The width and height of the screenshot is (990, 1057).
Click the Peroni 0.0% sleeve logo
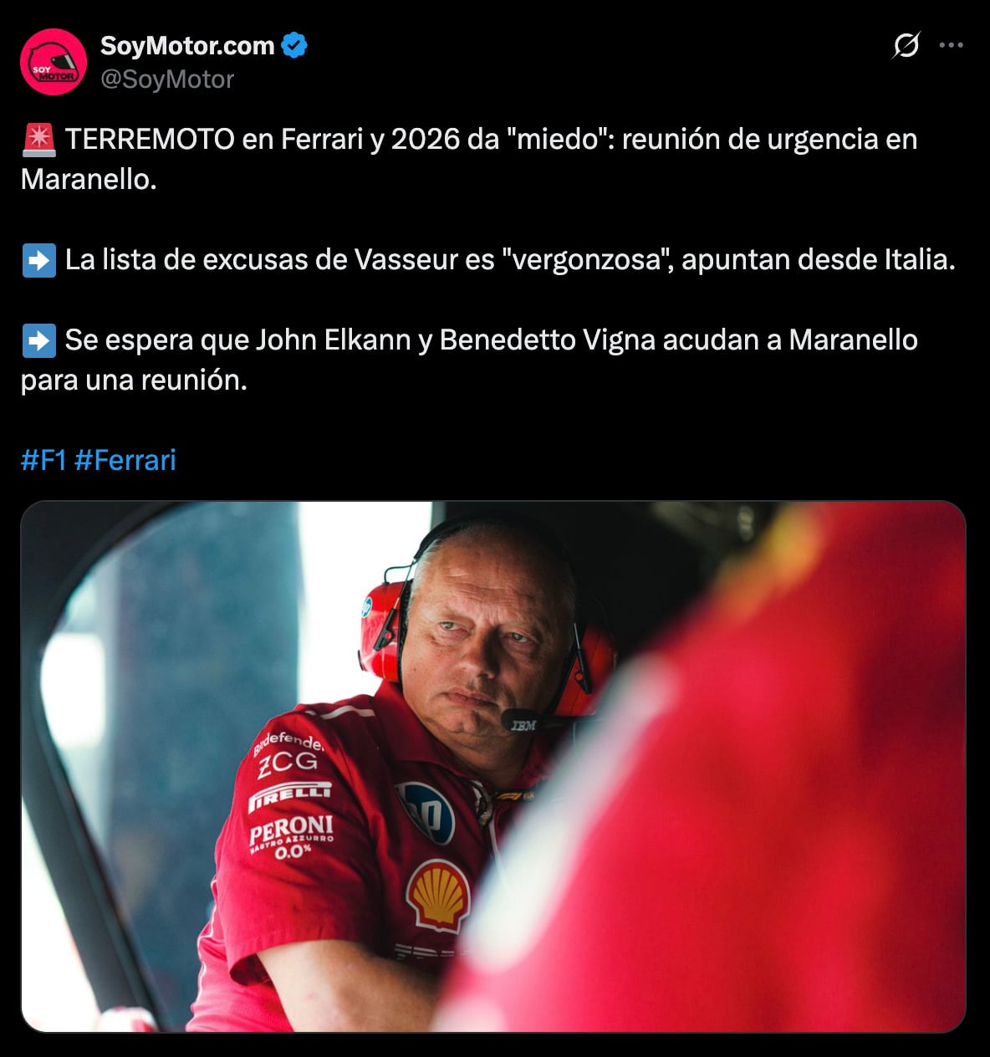coord(291,837)
